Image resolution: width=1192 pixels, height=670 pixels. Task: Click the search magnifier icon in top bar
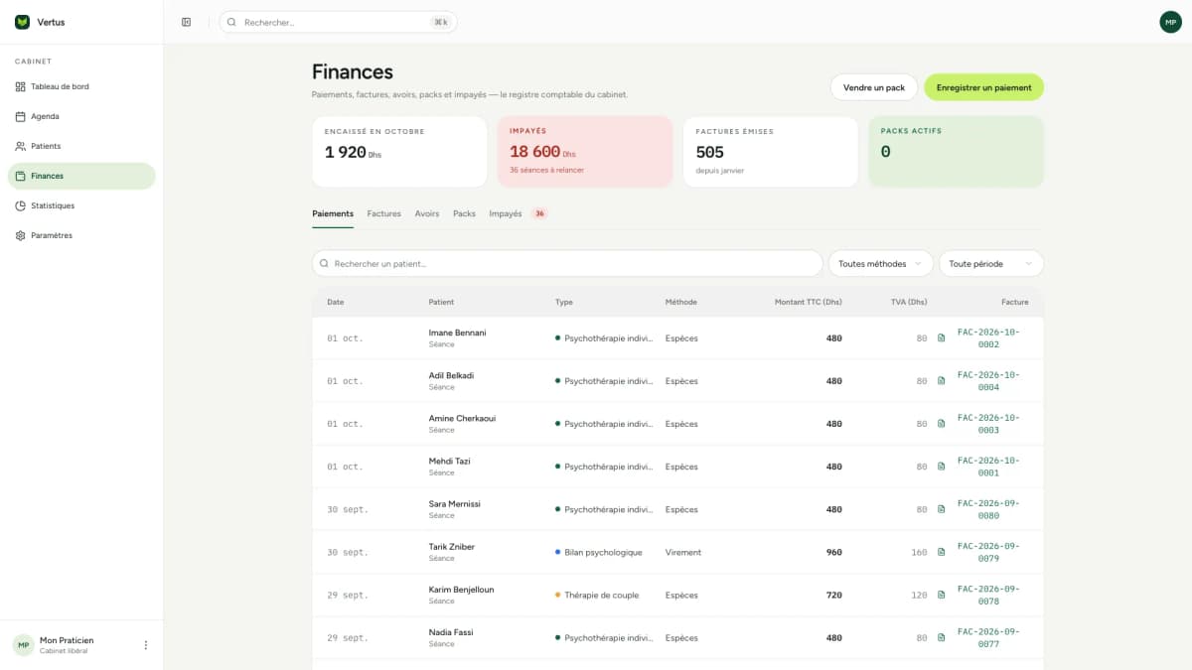click(231, 22)
